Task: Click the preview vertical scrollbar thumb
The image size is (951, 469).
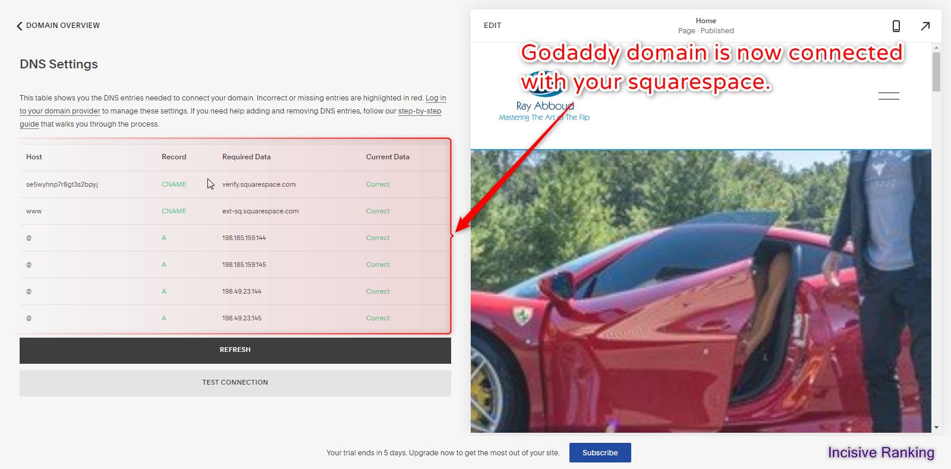Action: coord(936,72)
